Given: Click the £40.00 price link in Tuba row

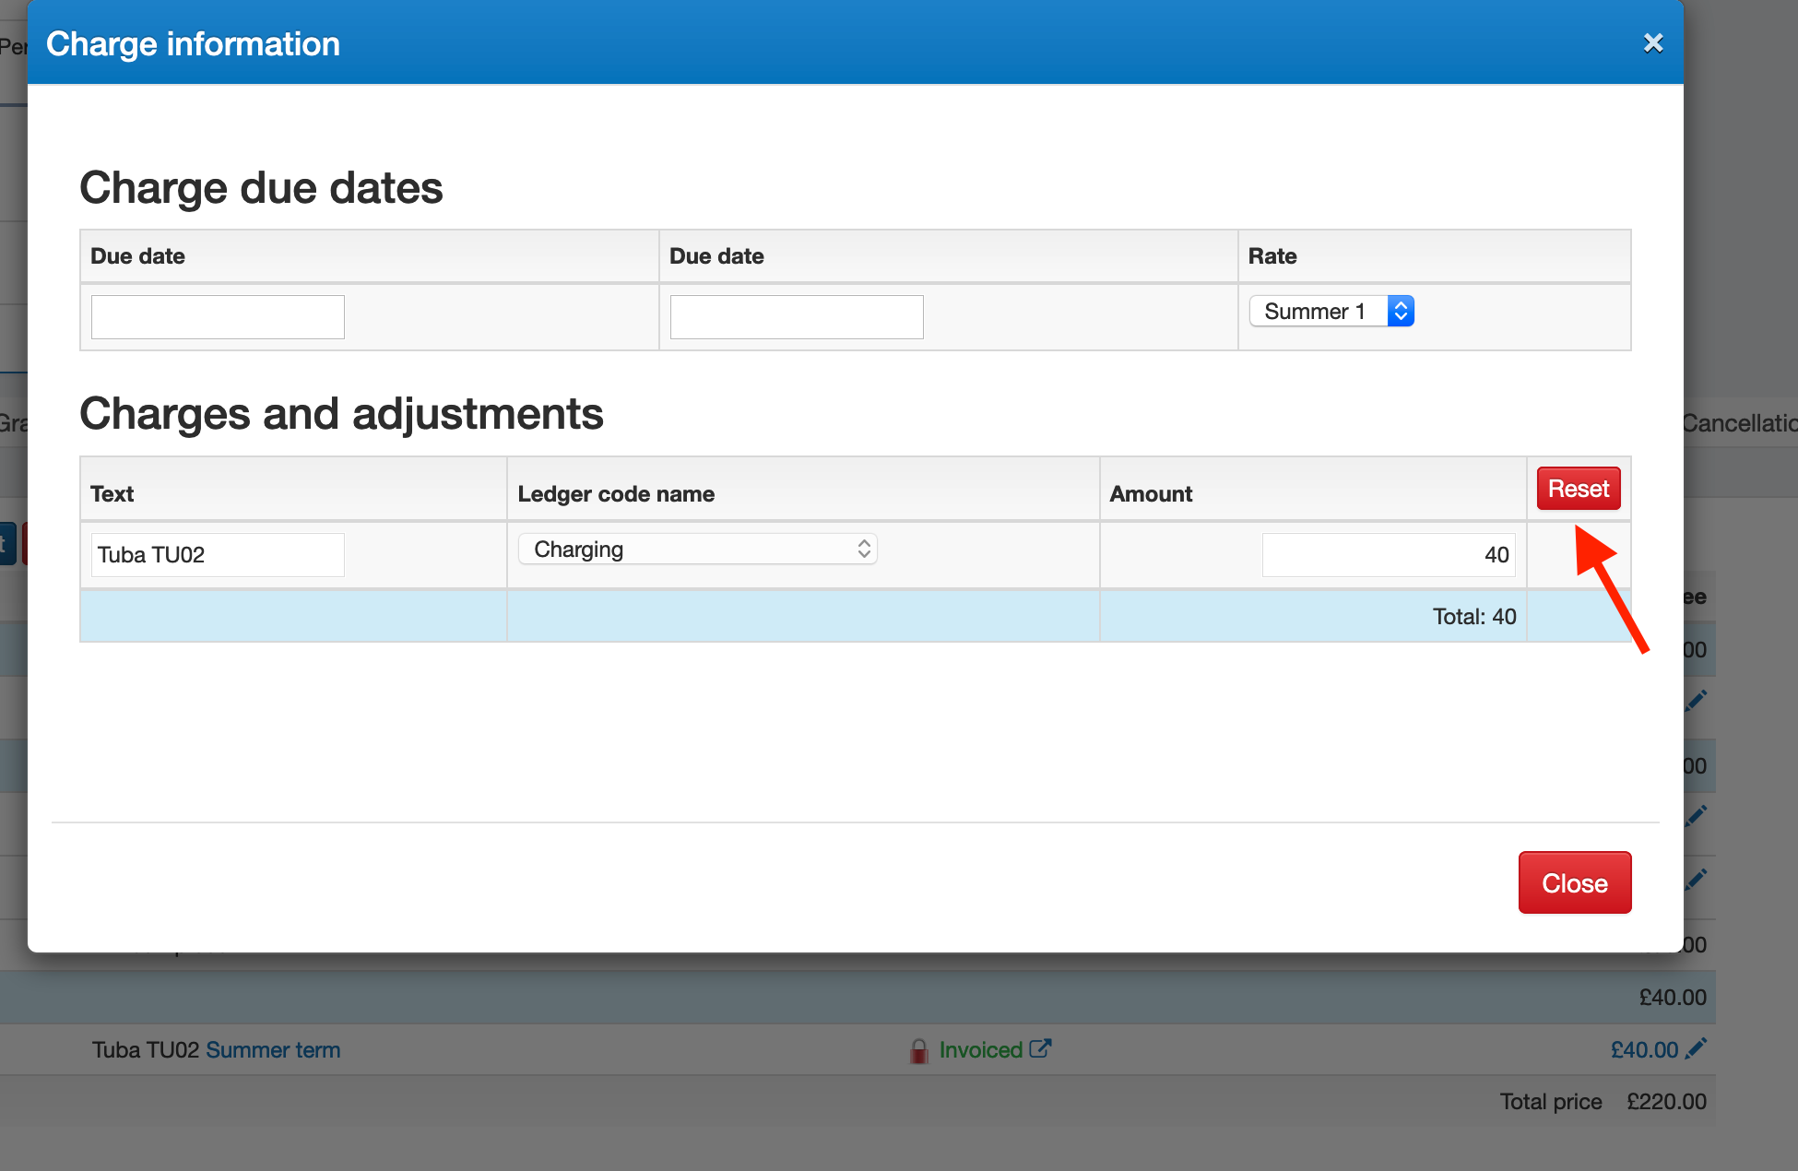Looking at the screenshot, I should (1644, 1050).
